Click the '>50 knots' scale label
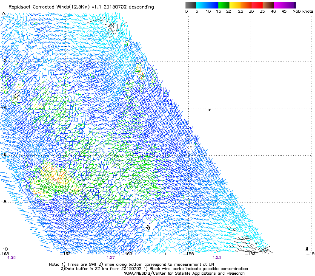The image size is (315, 276). (303, 11)
